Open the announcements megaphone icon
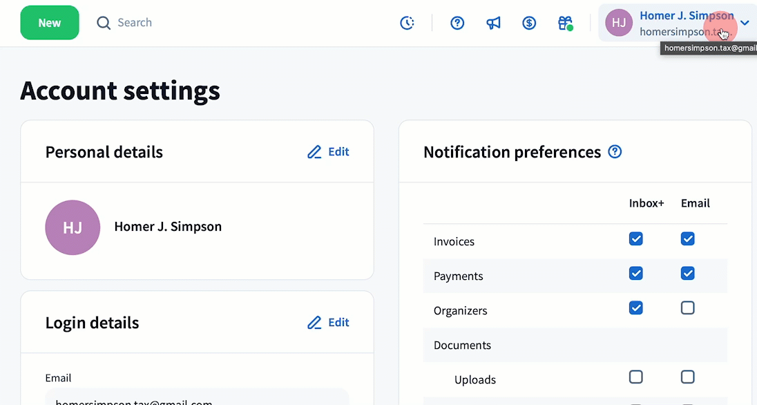Image resolution: width=757 pixels, height=405 pixels. click(493, 23)
